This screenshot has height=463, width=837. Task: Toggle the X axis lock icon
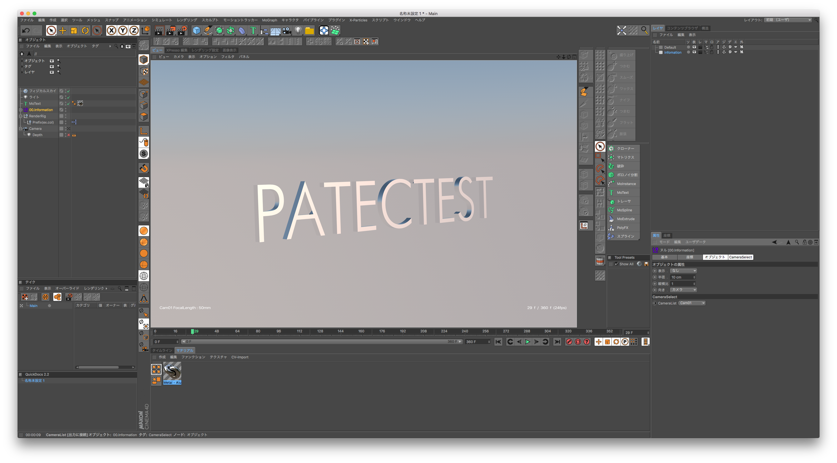[112, 30]
